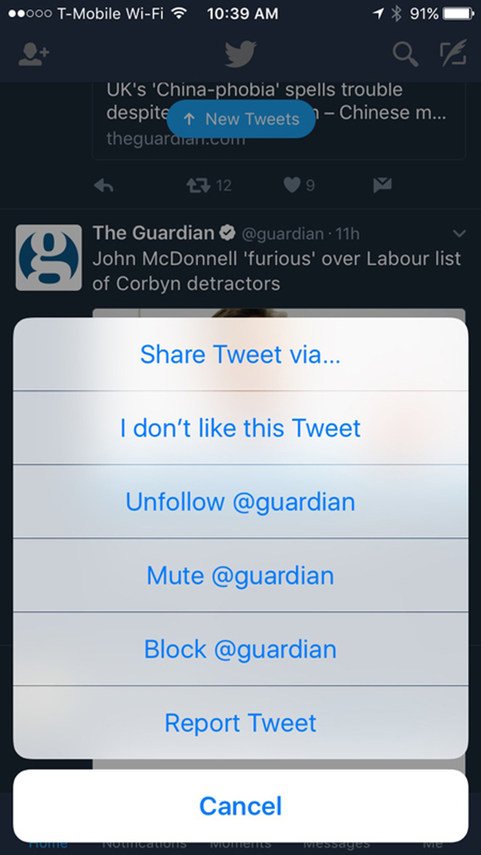The width and height of the screenshot is (481, 855).
Task: Tap the add contact icon
Action: tap(33, 55)
